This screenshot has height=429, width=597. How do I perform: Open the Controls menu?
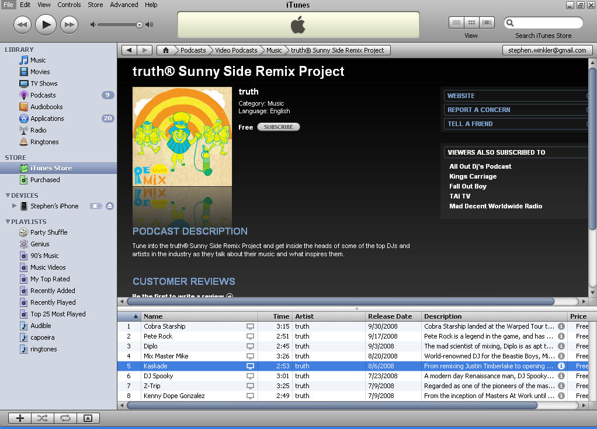pos(69,5)
